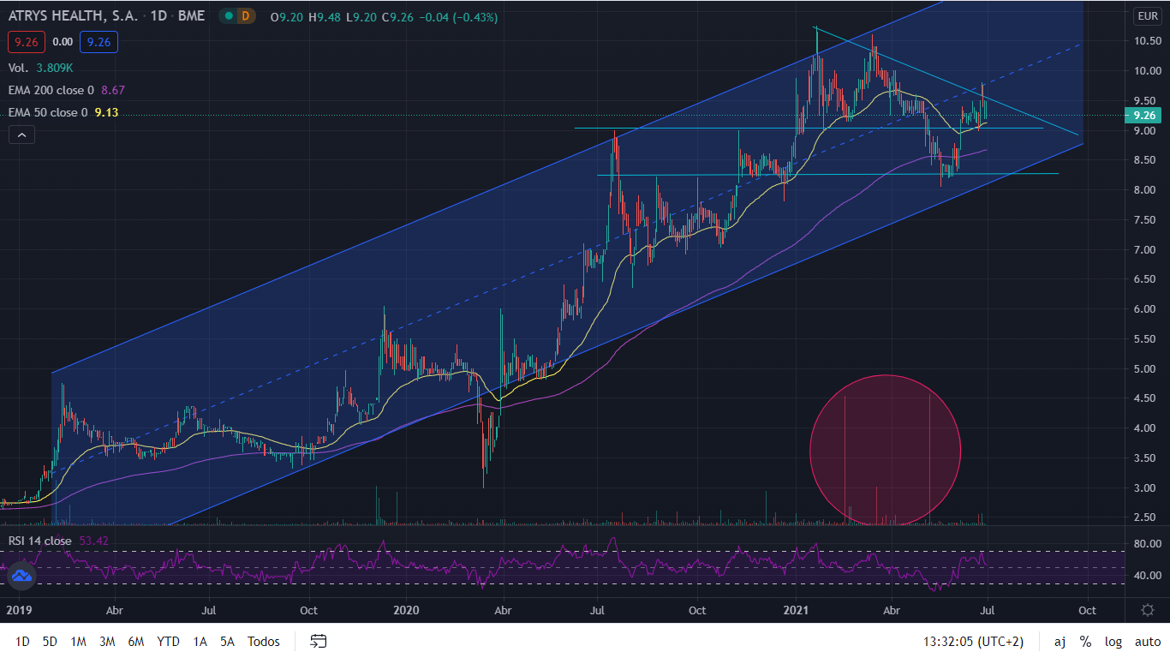Viewport: 1170px width, 658px height.
Task: Enable auto scale mode
Action: click(x=1148, y=641)
